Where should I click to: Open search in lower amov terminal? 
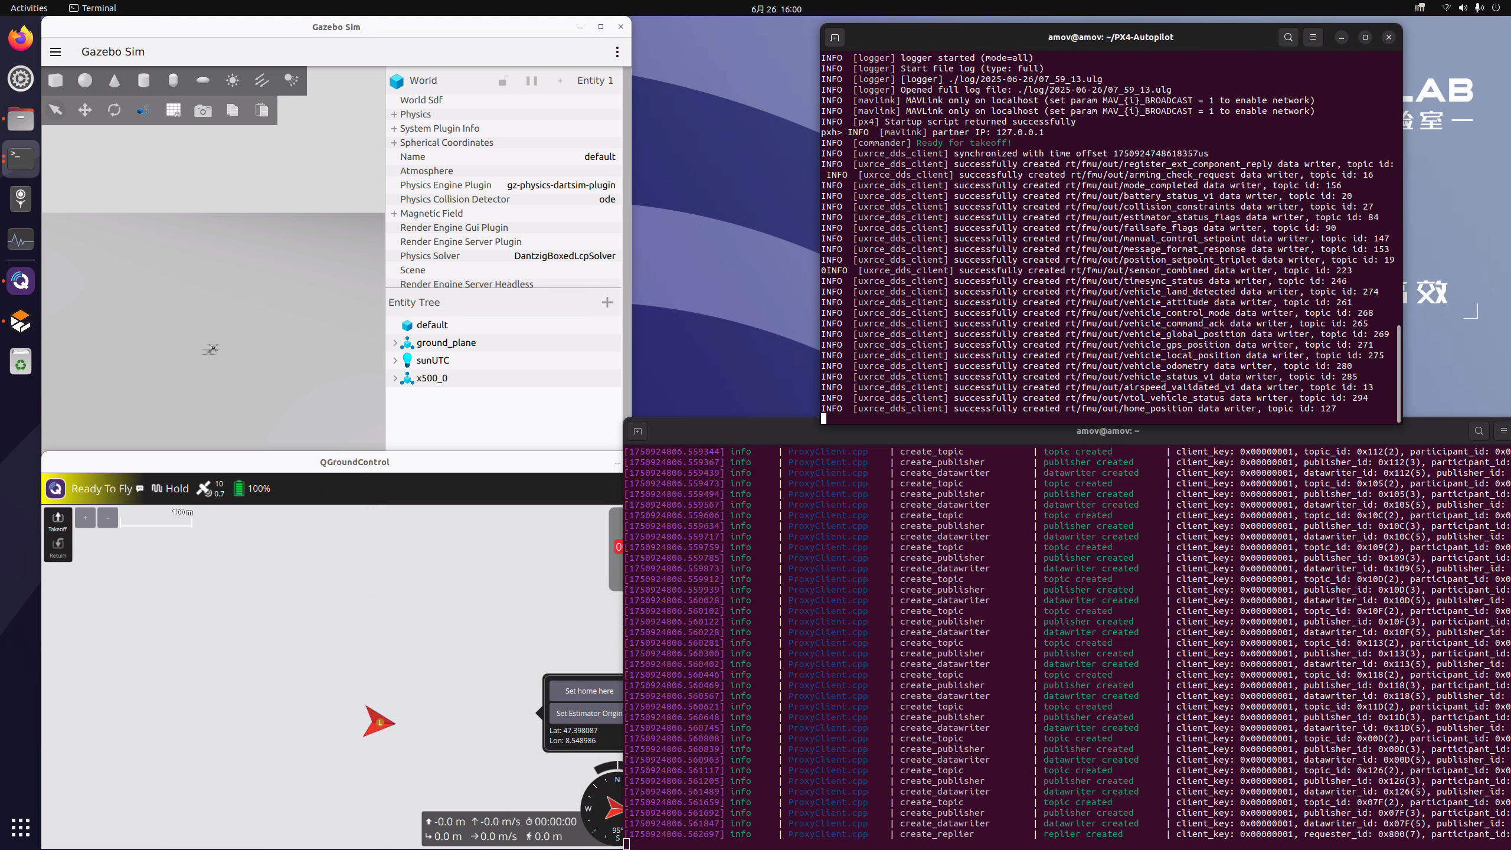(x=1479, y=431)
